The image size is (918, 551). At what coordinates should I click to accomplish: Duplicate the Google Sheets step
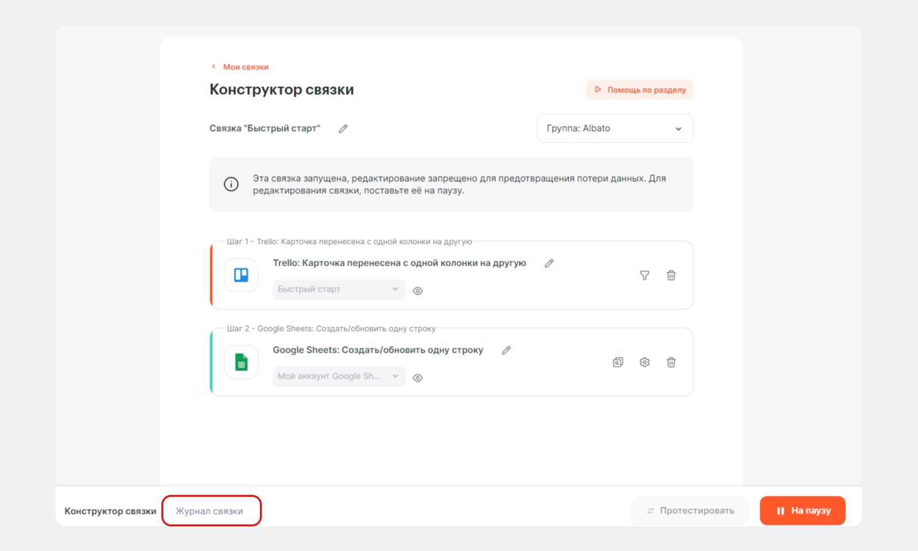point(618,362)
